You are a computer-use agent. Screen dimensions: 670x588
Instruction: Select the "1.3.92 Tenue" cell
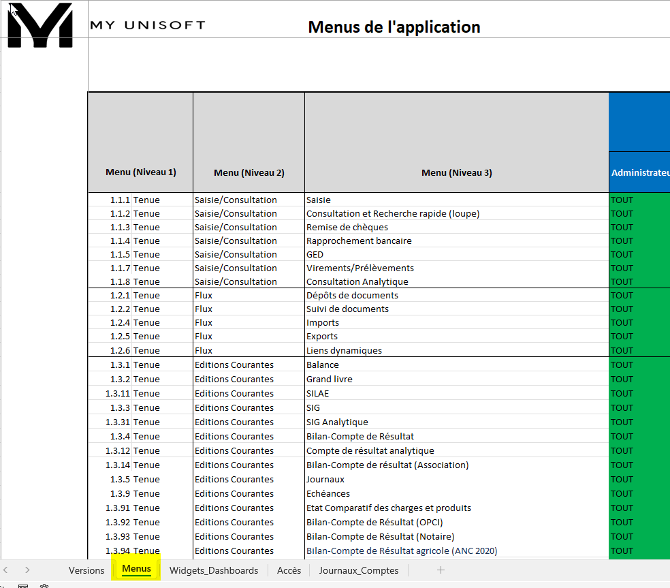click(x=140, y=523)
